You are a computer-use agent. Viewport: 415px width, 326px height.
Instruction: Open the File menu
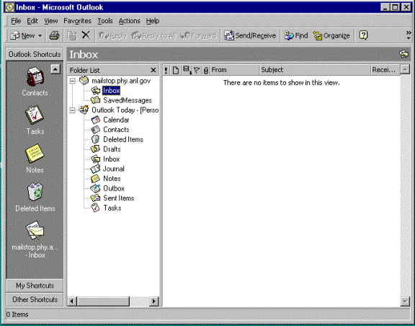[16, 21]
